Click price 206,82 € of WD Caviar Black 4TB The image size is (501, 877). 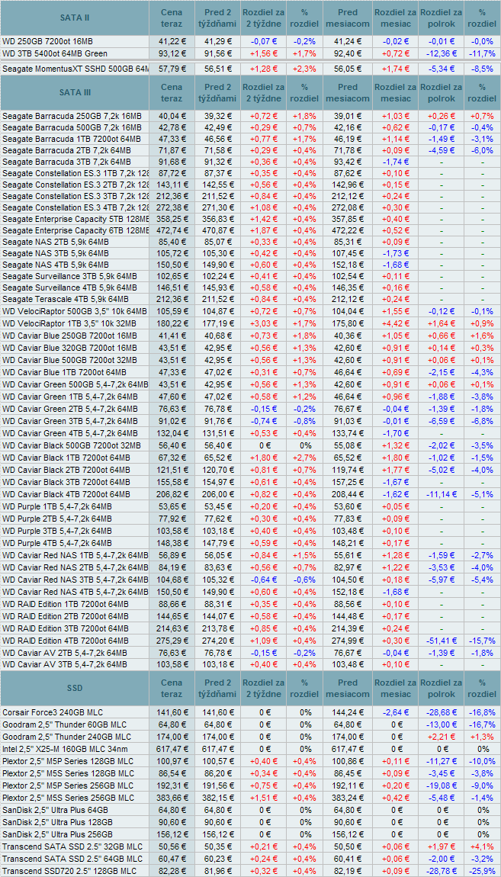(172, 494)
